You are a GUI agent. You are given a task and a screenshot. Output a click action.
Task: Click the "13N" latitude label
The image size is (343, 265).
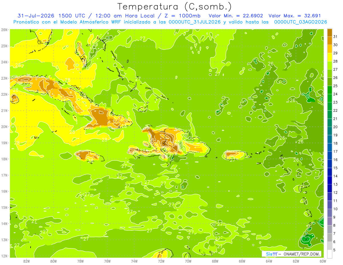click(x=4, y=240)
